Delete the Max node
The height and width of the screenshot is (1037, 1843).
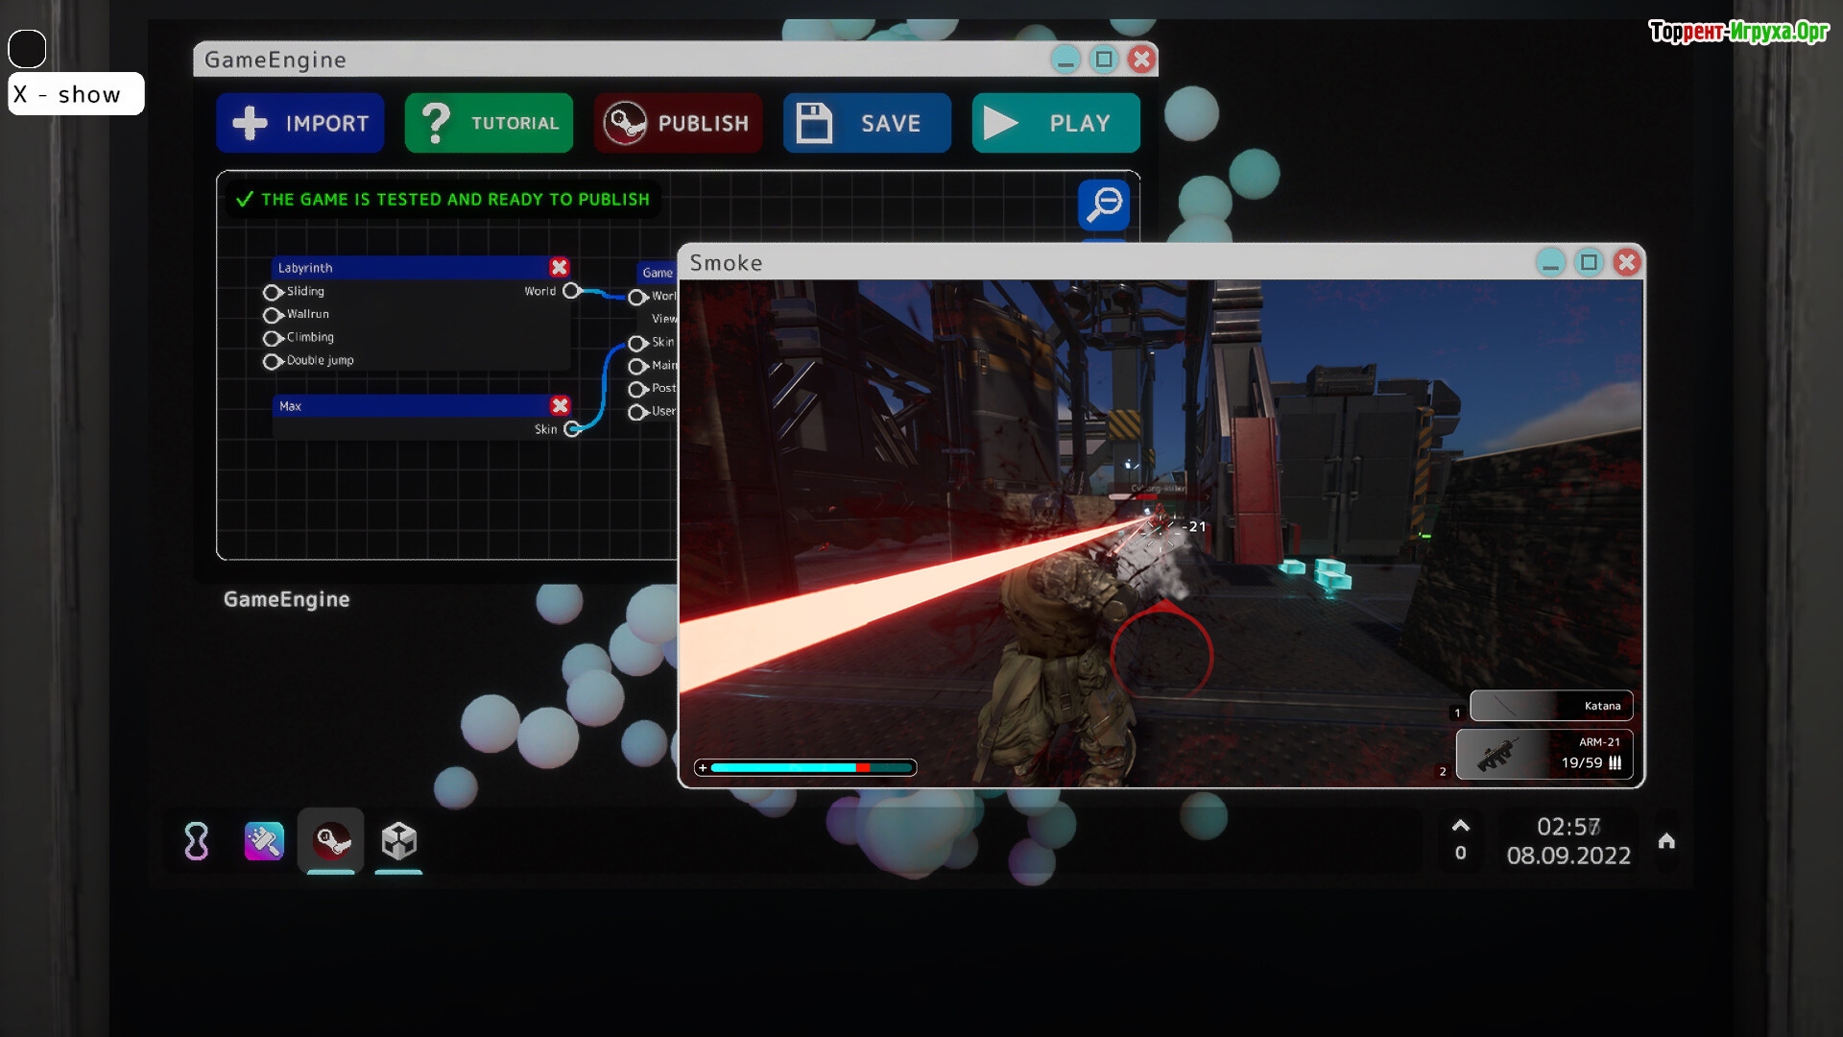[560, 406]
